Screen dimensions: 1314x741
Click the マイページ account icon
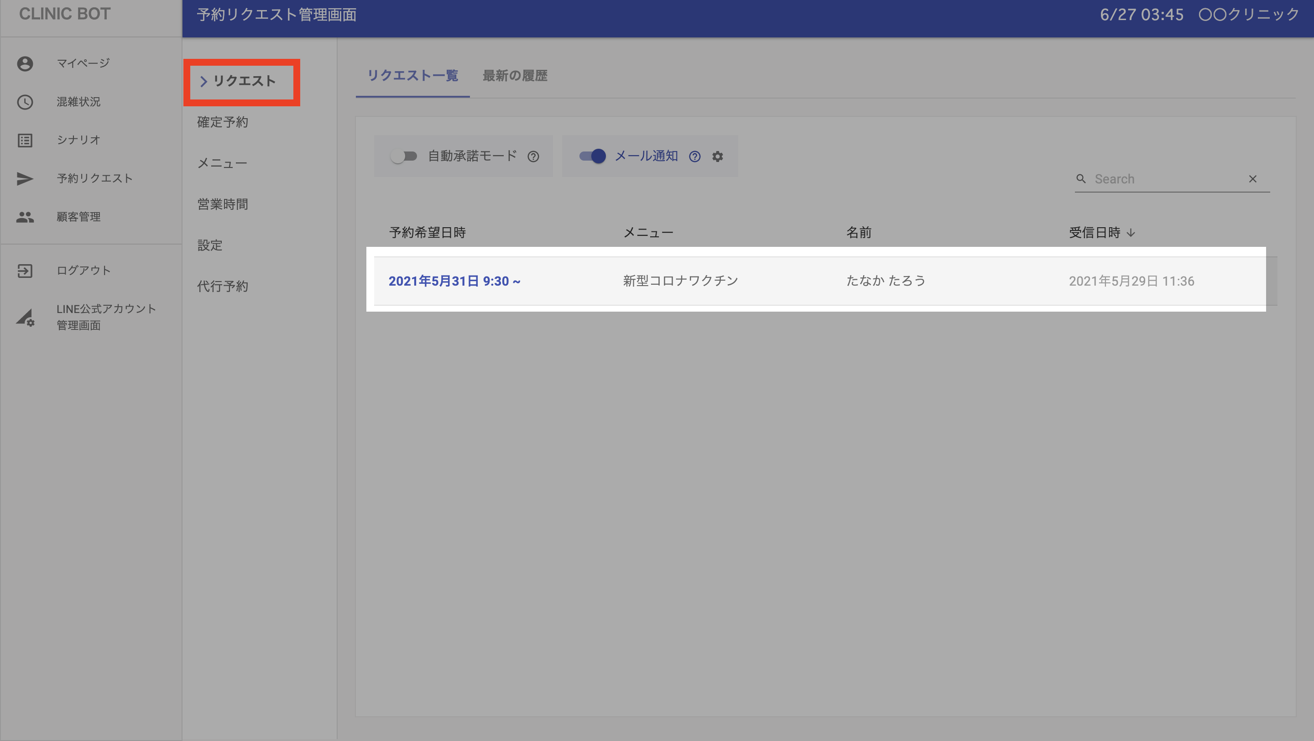pos(25,64)
